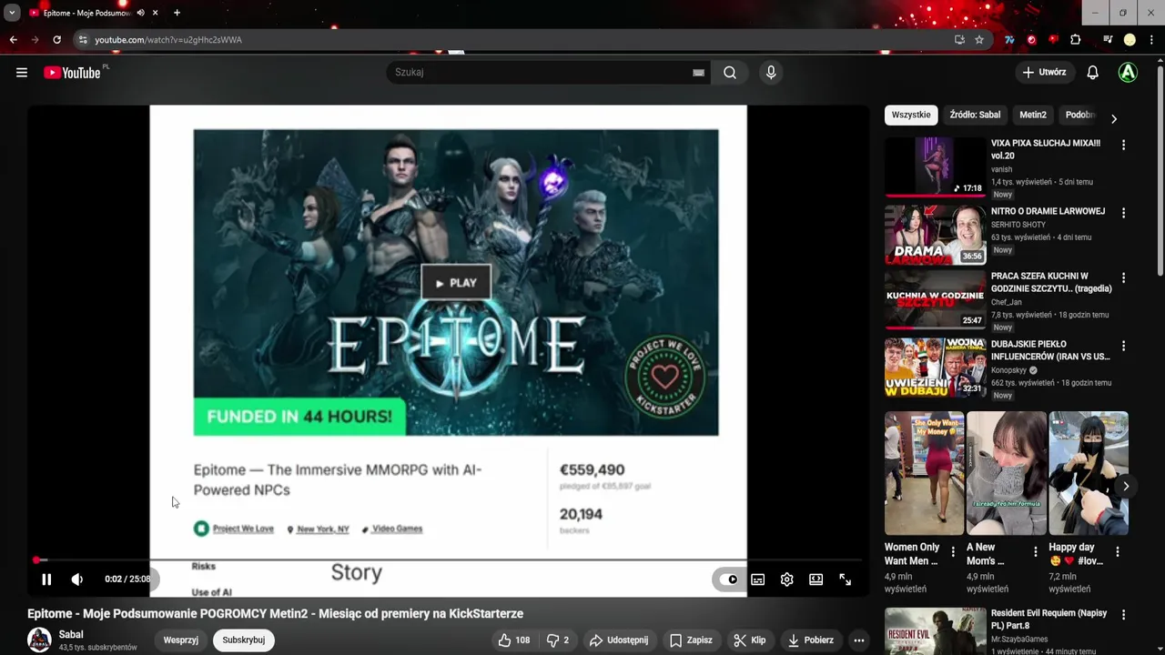The height and width of the screenshot is (655, 1165).
Task: Save video with Zapisz button
Action: pos(691,640)
